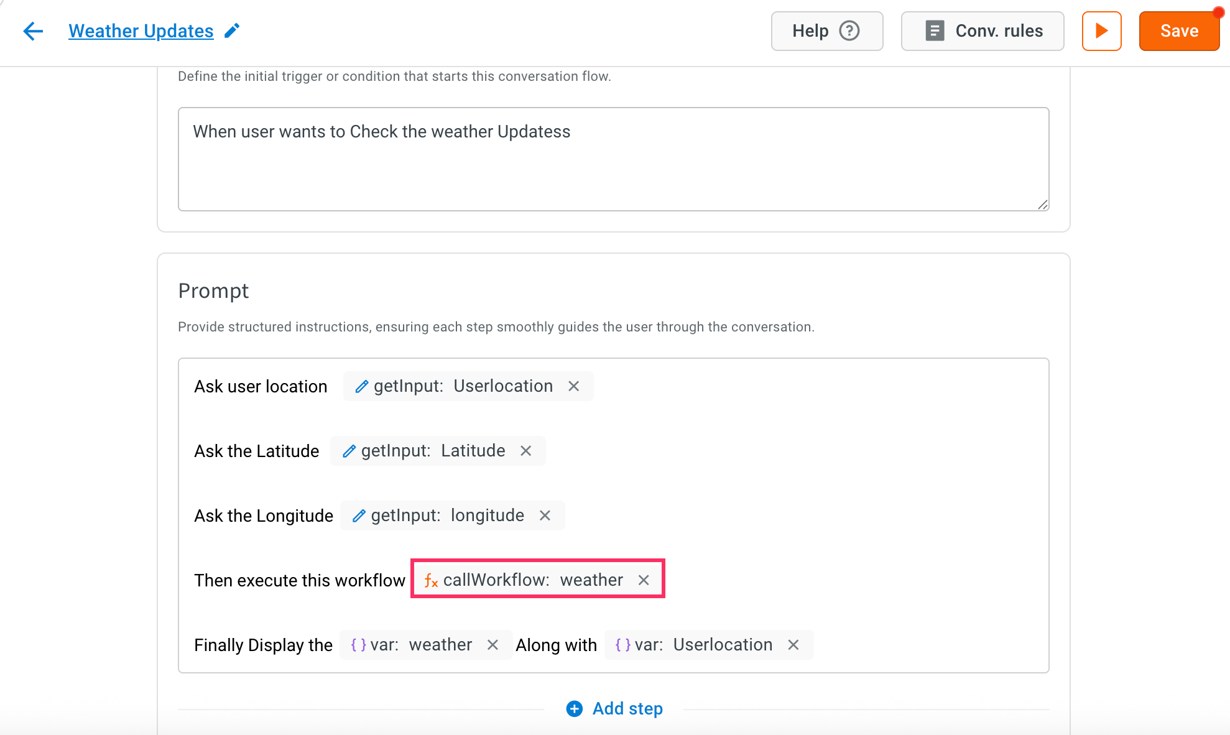Image resolution: width=1230 pixels, height=735 pixels.
Task: Click the var weather braces icon
Action: [x=359, y=645]
